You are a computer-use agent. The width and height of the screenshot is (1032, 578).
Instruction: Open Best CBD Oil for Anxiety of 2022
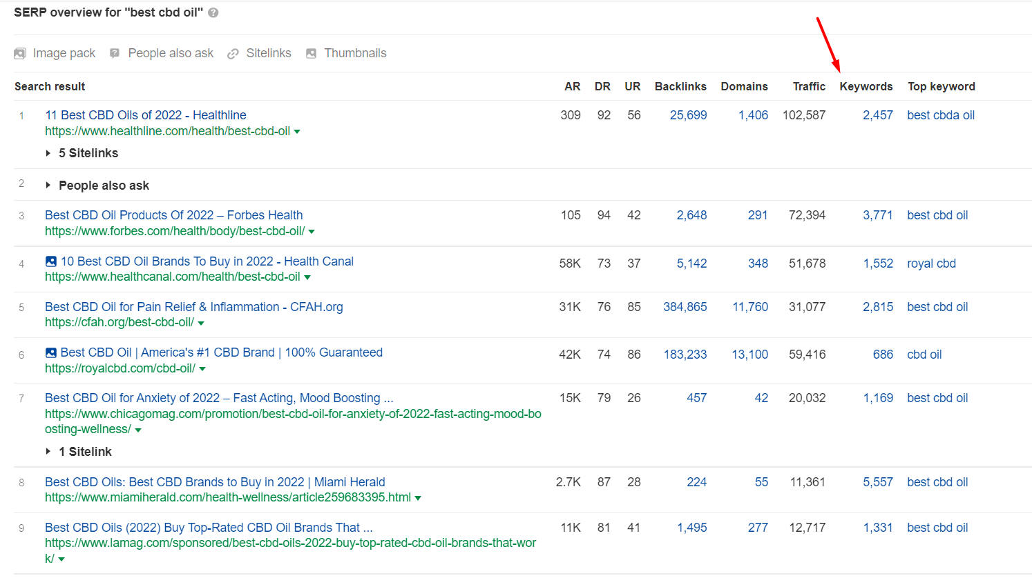pyautogui.click(x=219, y=398)
